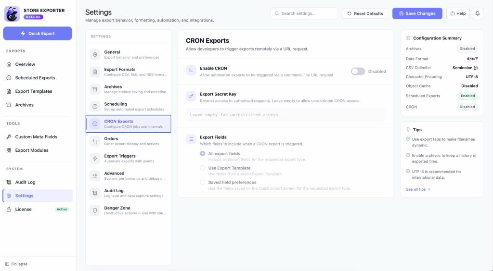
Task: Click the Search settings input field
Action: 304,13
